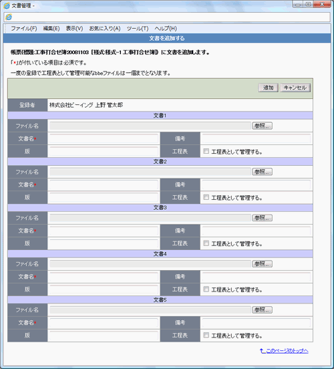Click the 版 field of 文書1
The width and height of the screenshot is (334, 369).
(104, 151)
